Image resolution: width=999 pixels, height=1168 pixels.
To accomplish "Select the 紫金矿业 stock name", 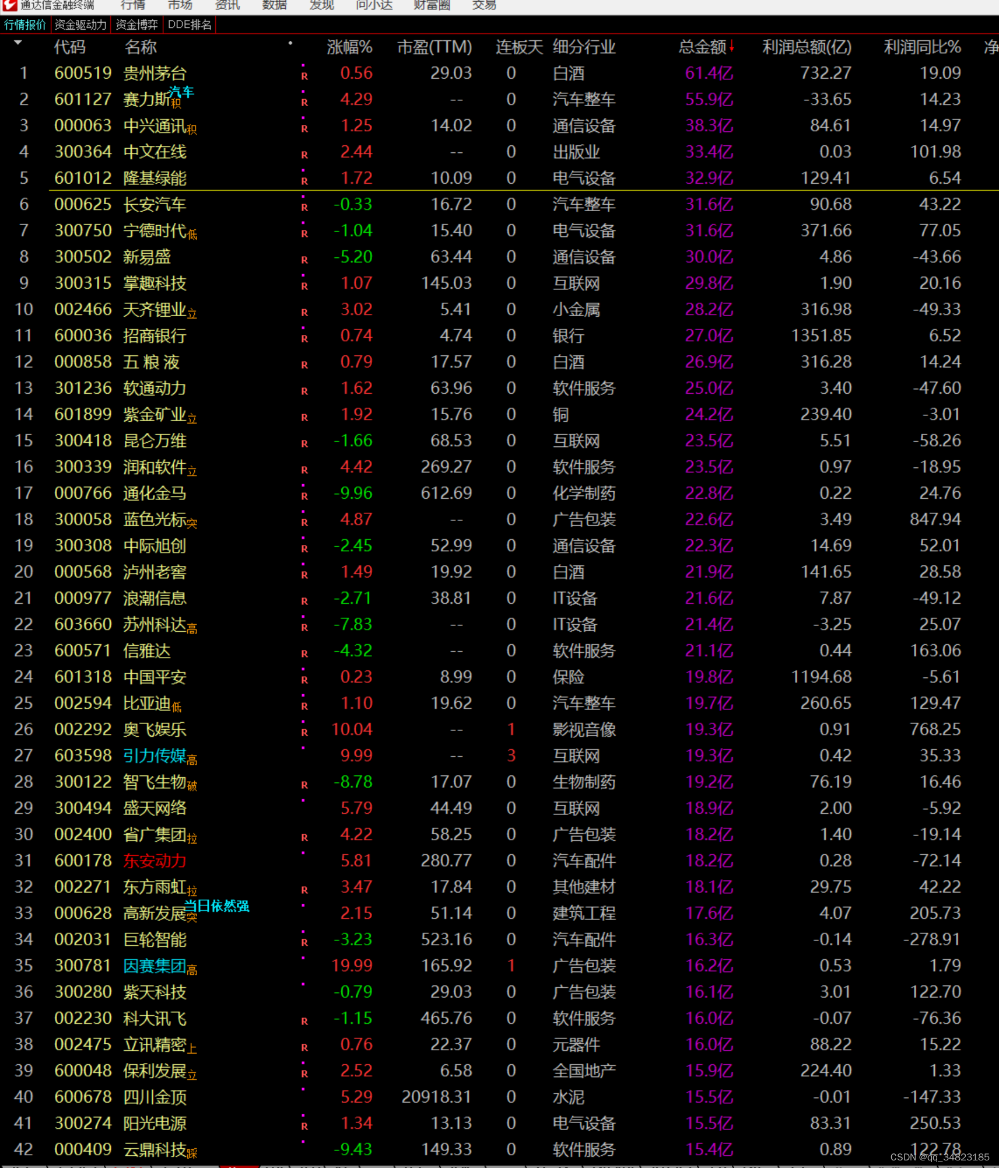I will pos(155,414).
